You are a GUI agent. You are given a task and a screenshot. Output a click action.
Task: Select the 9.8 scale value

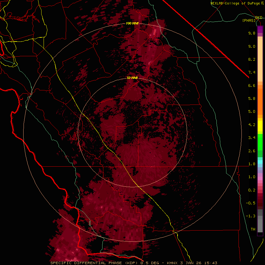tap(252, 33)
